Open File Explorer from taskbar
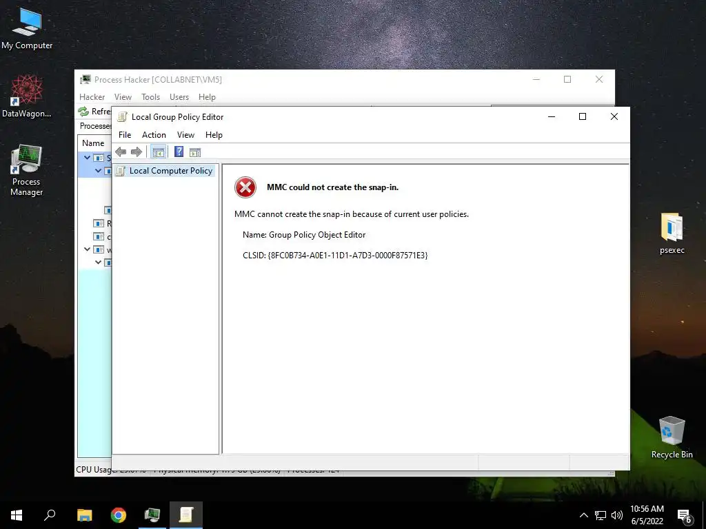The height and width of the screenshot is (529, 706). click(84, 515)
